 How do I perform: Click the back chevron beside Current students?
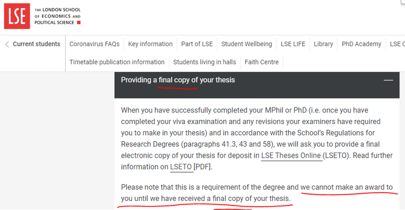pyautogui.click(x=7, y=44)
